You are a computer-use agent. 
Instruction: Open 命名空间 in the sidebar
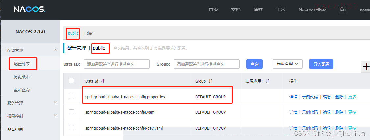(x=15, y=129)
